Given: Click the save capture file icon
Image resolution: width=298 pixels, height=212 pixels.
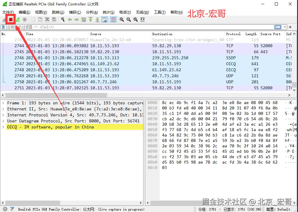Looking at the screenshot, I should click(x=40, y=19).
